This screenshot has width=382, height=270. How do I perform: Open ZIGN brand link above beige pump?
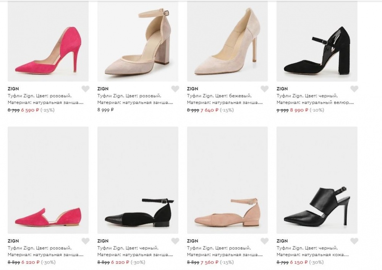click(x=193, y=89)
